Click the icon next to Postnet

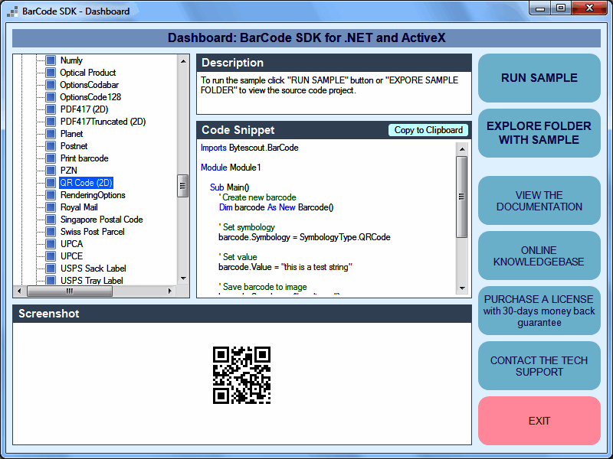51,146
